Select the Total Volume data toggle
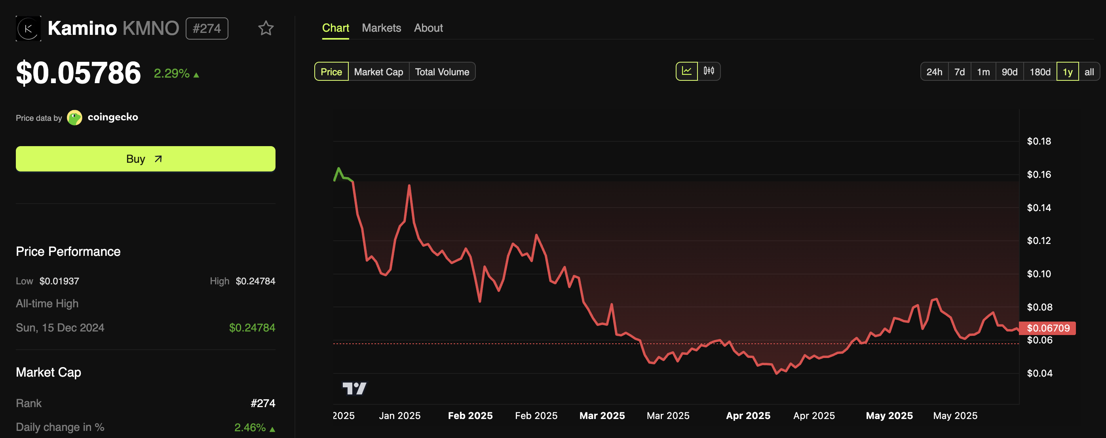The width and height of the screenshot is (1106, 438). pos(442,72)
